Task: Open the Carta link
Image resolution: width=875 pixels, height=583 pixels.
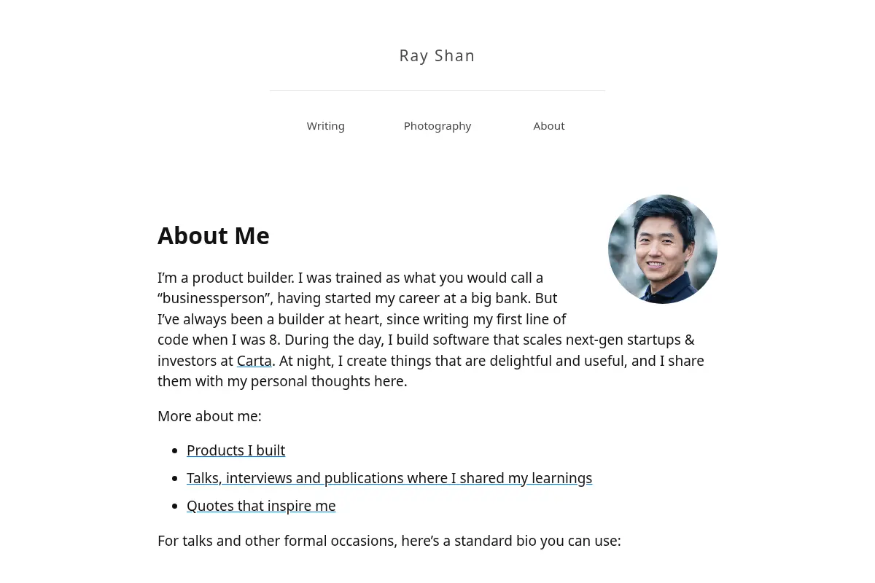Action: click(254, 361)
